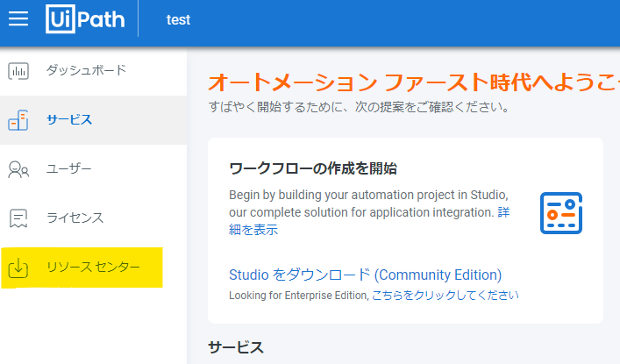Click the UiPath logo
The height and width of the screenshot is (364, 620).
pyautogui.click(x=85, y=19)
